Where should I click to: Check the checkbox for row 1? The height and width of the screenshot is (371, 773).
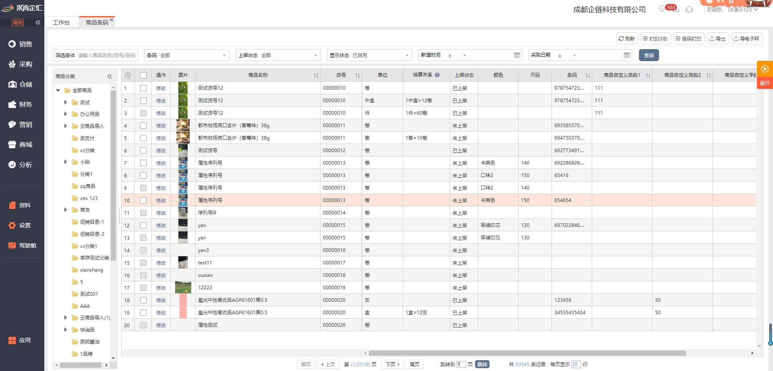click(143, 88)
